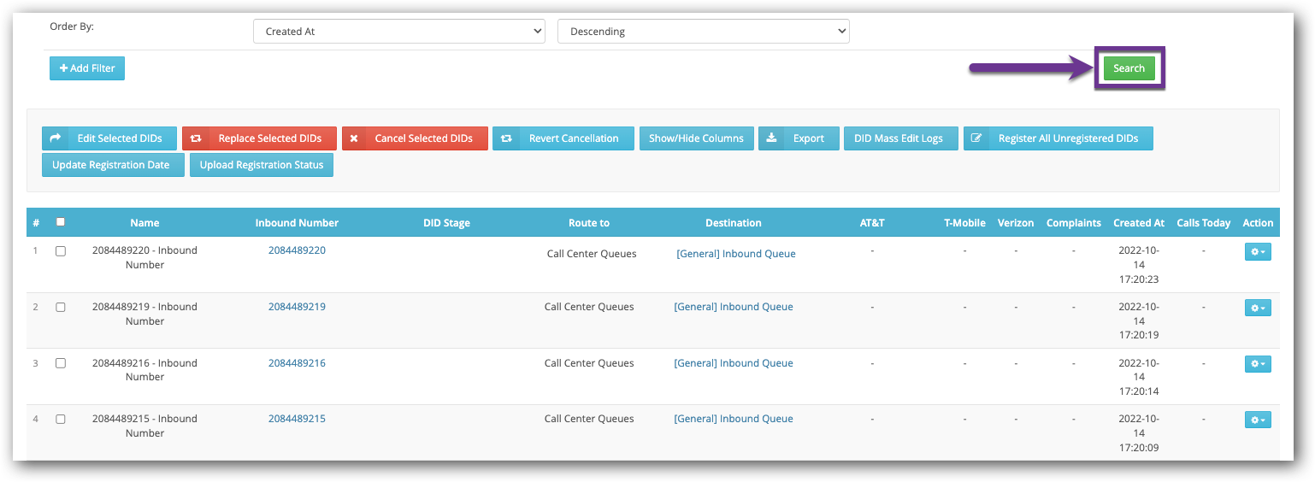Click the T-Mobile column header
1315x482 pixels.
click(x=964, y=223)
